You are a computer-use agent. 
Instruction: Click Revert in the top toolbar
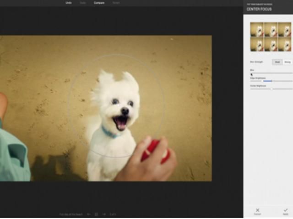click(116, 3)
